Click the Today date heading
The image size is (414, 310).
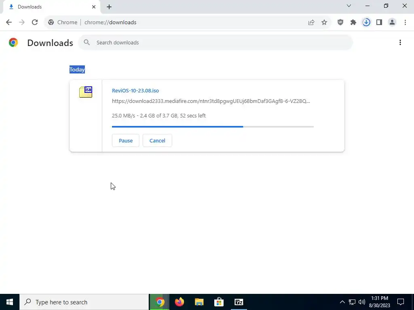pyautogui.click(x=77, y=69)
